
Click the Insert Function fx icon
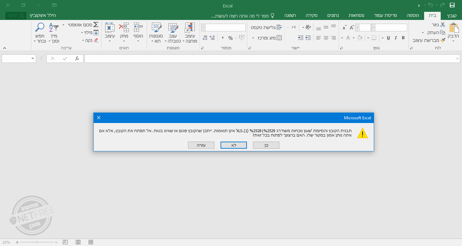(x=77, y=58)
